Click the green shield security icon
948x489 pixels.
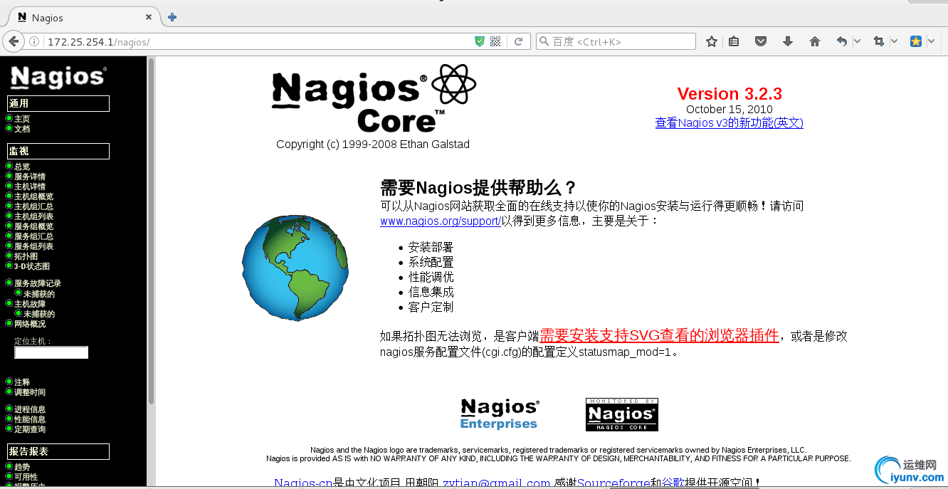click(480, 42)
